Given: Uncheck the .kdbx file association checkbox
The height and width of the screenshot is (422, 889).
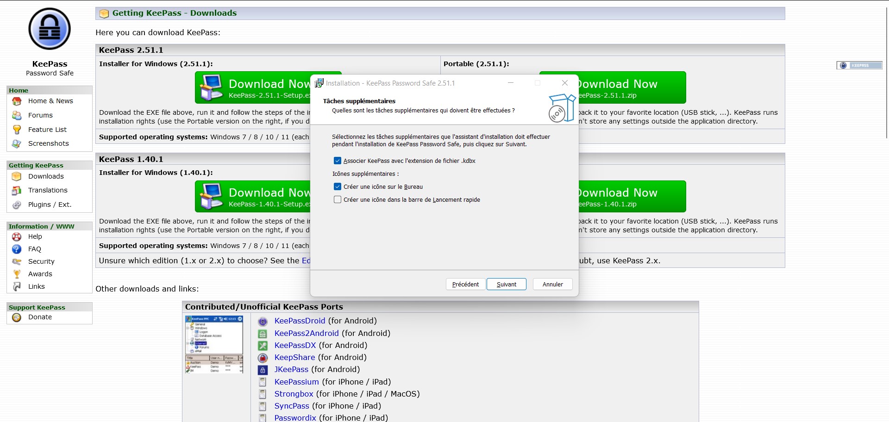Looking at the screenshot, I should (338, 161).
